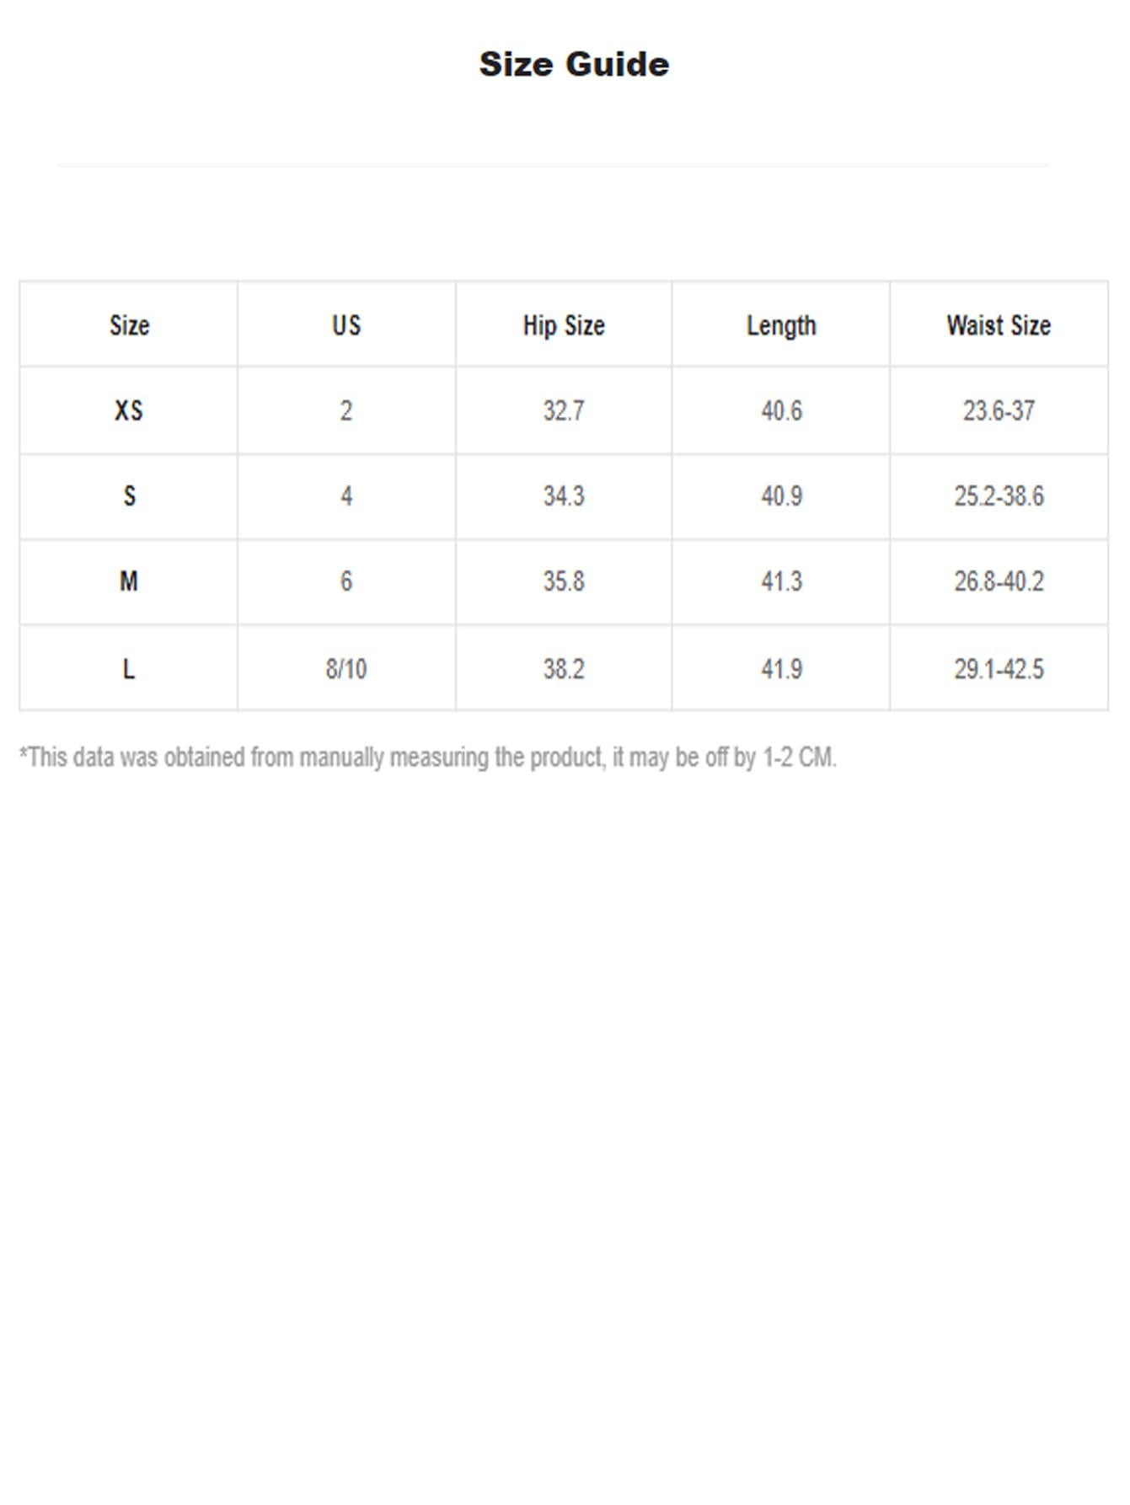Select the 32.7 hip size value
1130x1505 pixels.
tap(564, 411)
